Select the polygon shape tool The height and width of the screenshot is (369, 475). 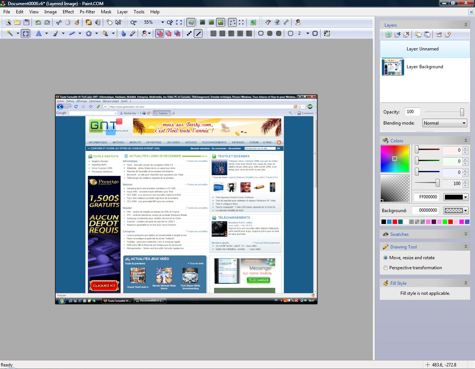pos(89,33)
